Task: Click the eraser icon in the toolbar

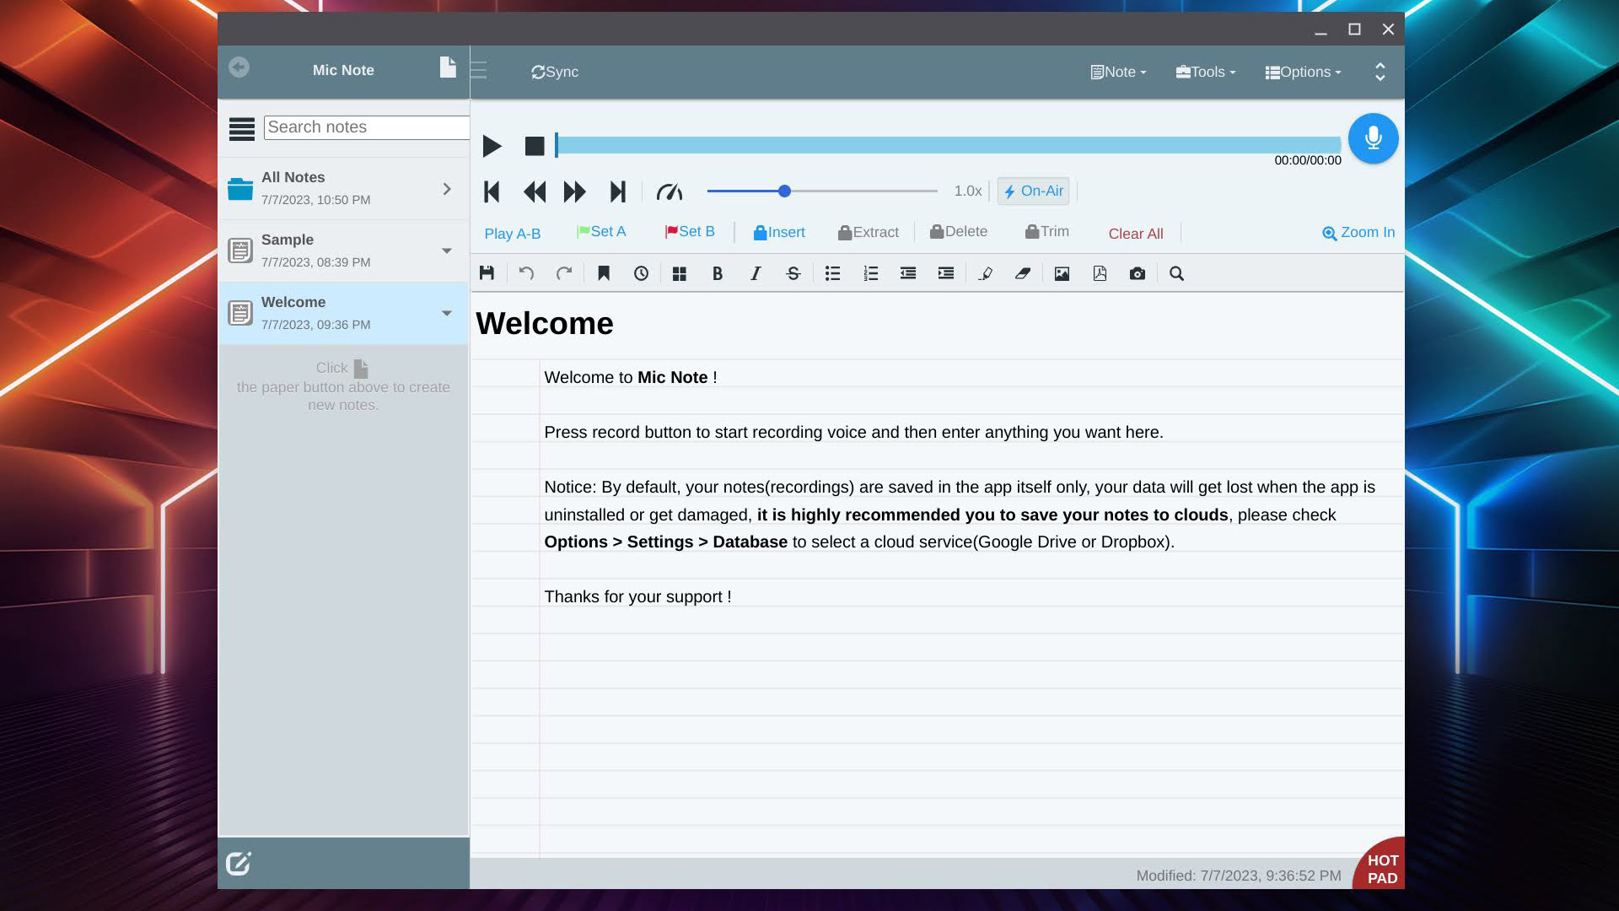Action: 1023,273
